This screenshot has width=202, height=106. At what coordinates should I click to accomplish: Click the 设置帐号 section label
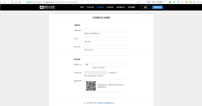click(77, 25)
